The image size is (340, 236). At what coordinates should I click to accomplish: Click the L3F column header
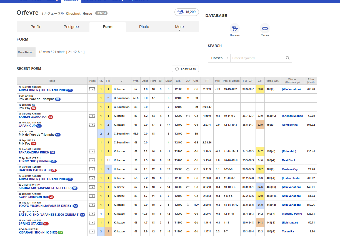(x=260, y=81)
